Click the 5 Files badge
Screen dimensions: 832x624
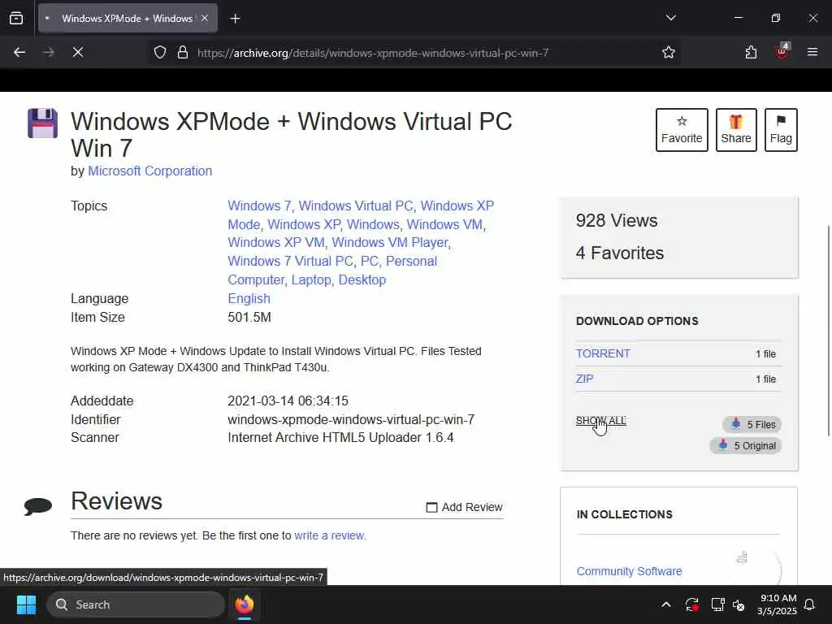[x=752, y=424]
